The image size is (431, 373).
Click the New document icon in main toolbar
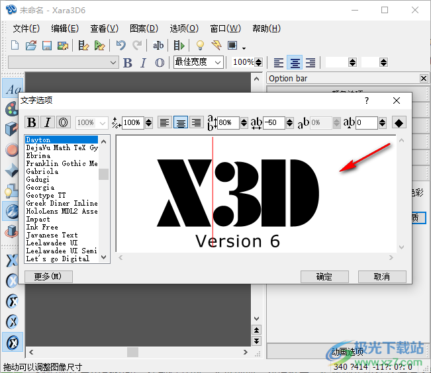[x=15, y=46]
